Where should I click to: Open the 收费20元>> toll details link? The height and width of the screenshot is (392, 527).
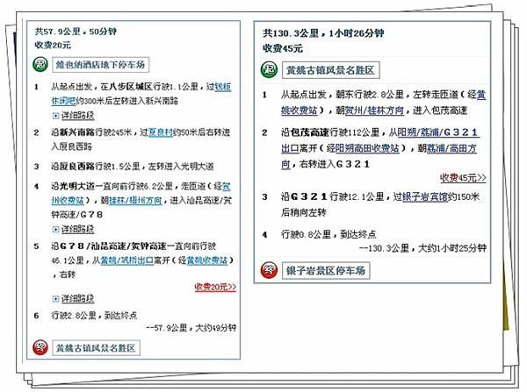[x=217, y=286]
